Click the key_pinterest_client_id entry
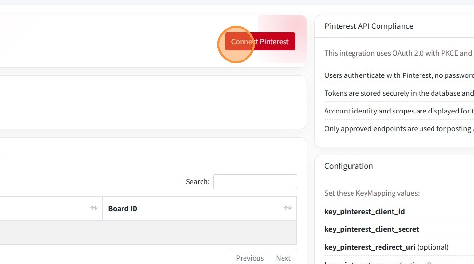Viewport: 474px width, 264px height. click(x=365, y=212)
